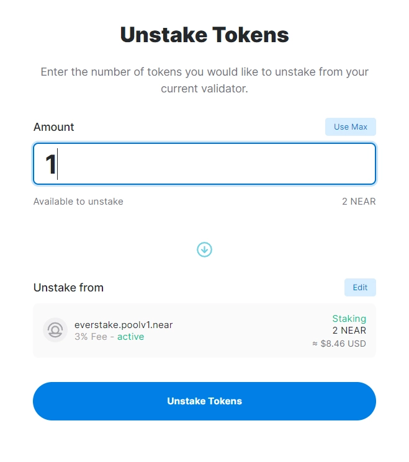Viewport: 409px width, 462px height.
Task: Click the everstake validator avatar icon
Action: (55, 330)
